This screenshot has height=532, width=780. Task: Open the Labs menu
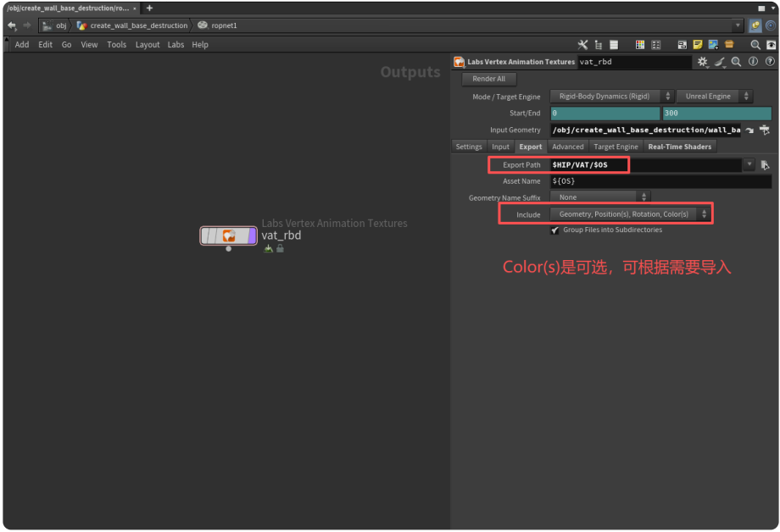(x=175, y=45)
